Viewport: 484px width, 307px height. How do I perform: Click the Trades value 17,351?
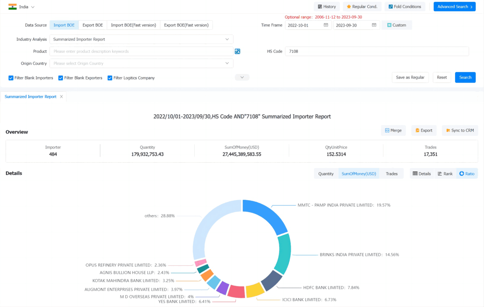pos(431,154)
